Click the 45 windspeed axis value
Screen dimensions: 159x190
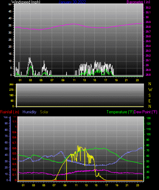pyautogui.click(x=10, y=12)
